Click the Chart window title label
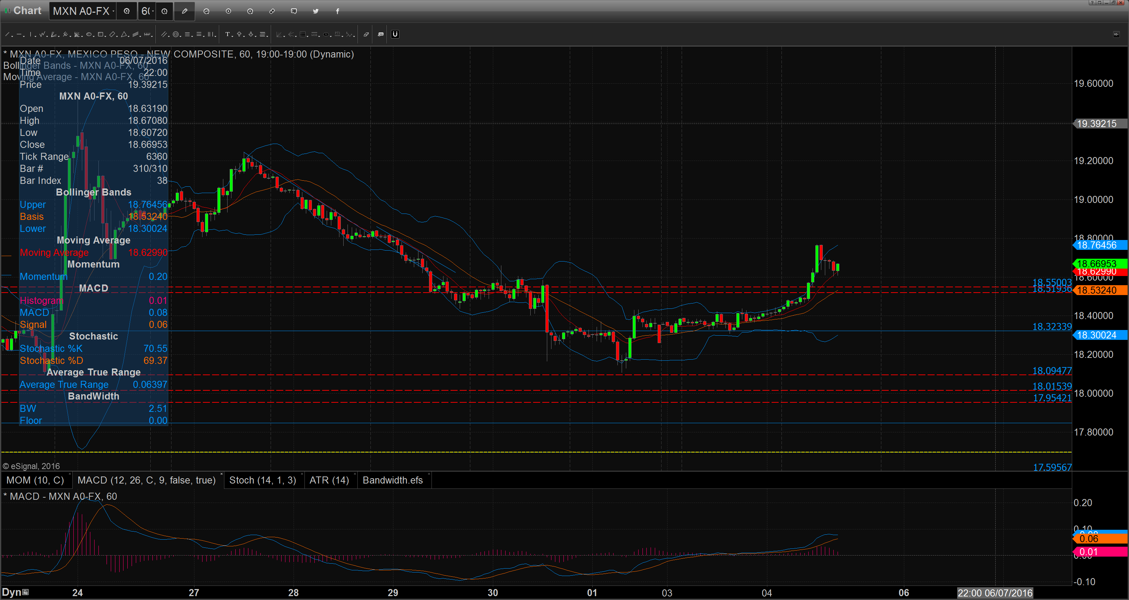The height and width of the screenshot is (600, 1129). 27,11
